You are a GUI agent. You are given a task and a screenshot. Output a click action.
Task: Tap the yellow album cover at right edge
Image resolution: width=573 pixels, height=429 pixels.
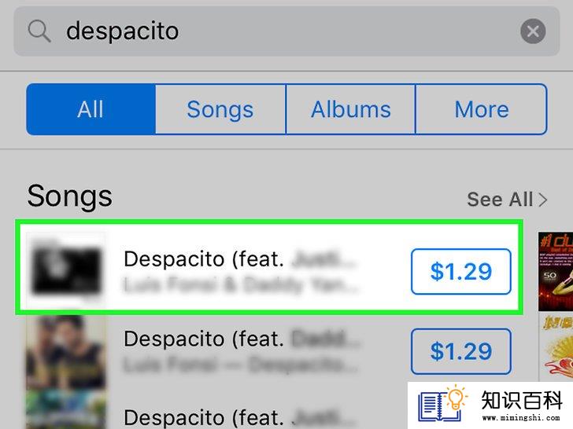coord(556,346)
